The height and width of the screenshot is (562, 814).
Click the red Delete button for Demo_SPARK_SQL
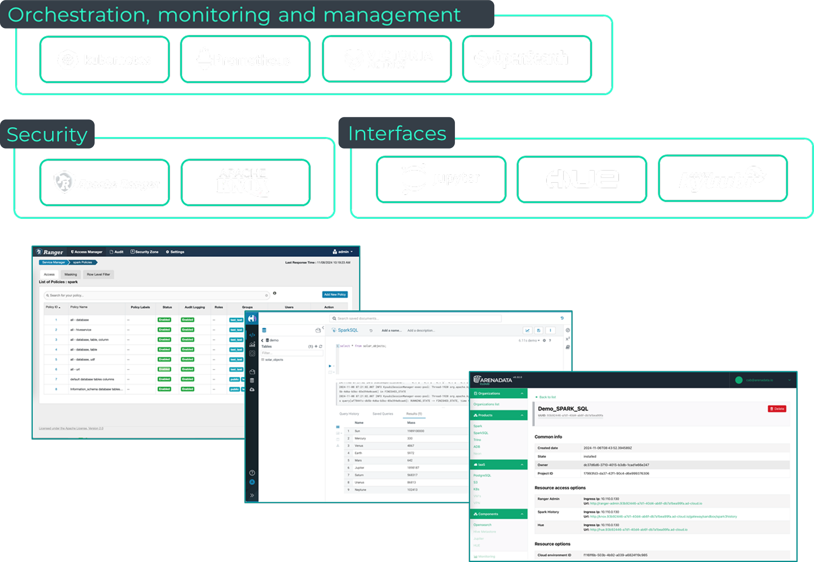[x=777, y=409]
